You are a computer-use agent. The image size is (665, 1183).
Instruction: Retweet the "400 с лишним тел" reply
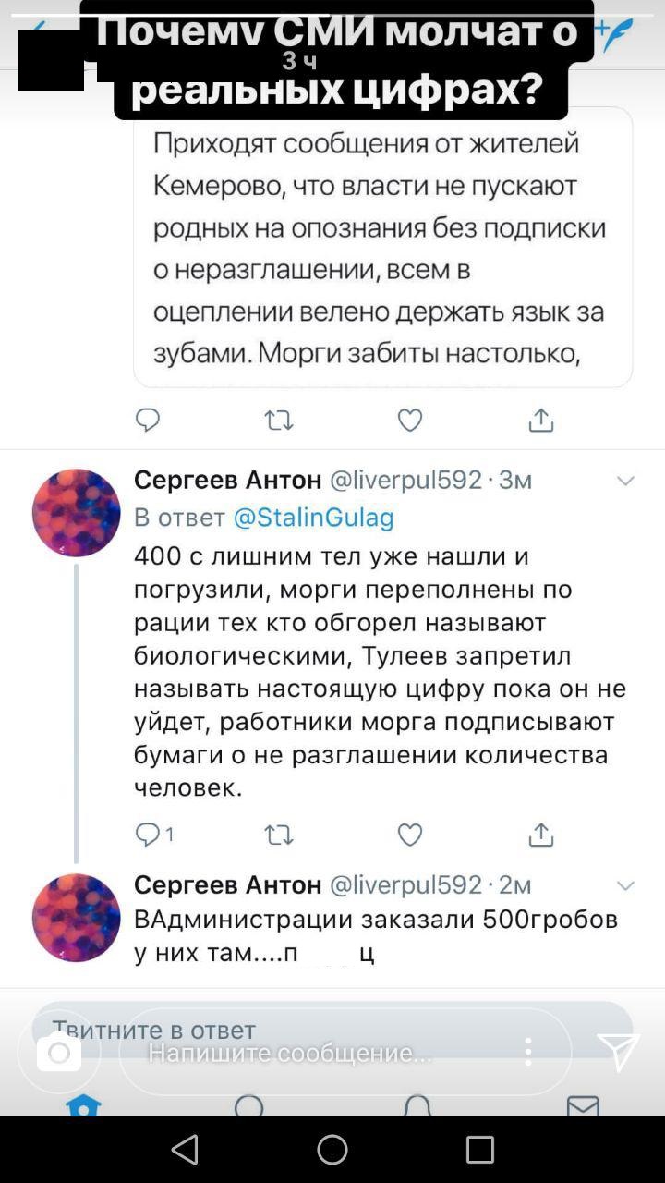pyautogui.click(x=279, y=835)
